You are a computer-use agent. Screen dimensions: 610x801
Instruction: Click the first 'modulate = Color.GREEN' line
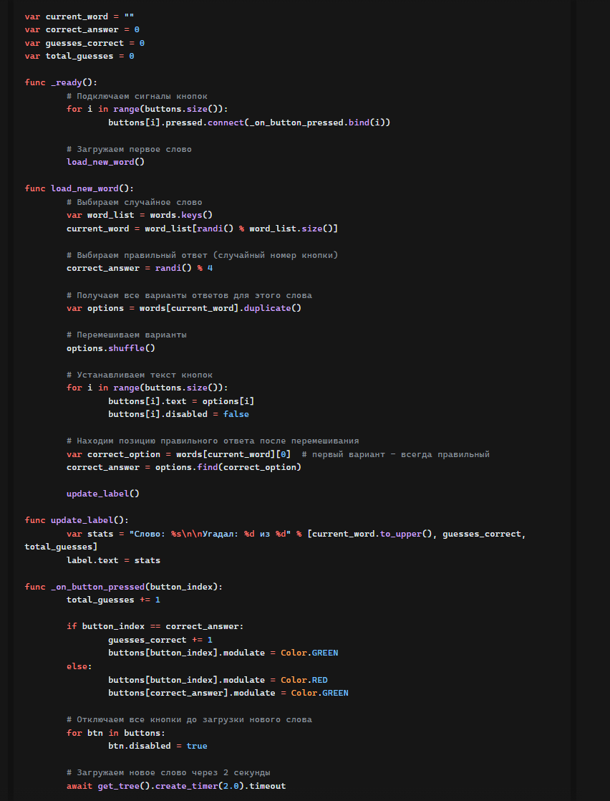(x=223, y=654)
